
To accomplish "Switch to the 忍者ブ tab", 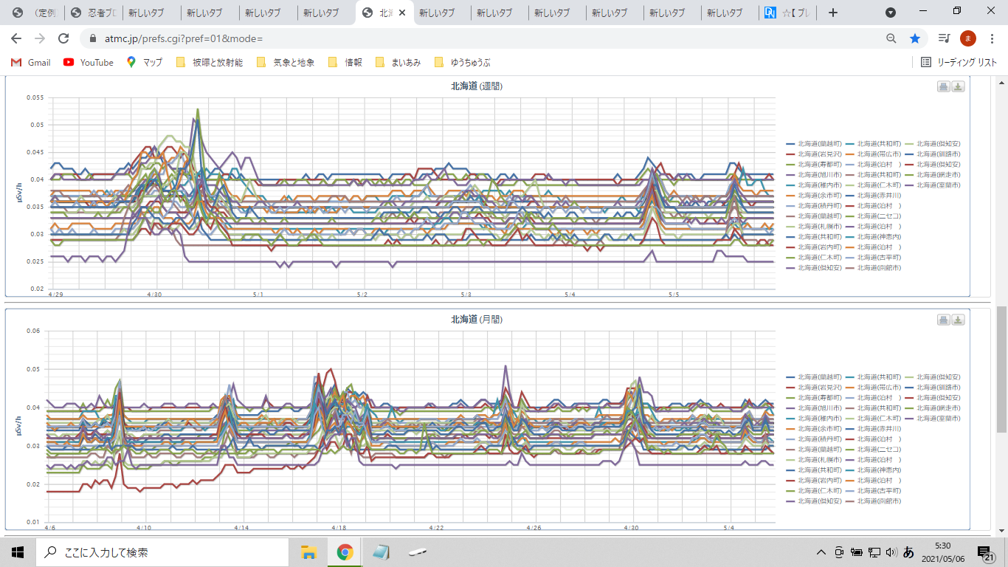I will 93,13.
